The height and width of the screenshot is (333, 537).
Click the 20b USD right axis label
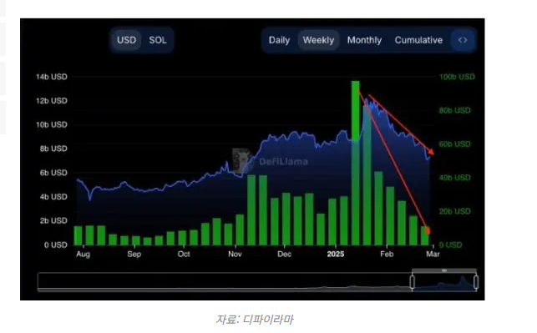[455, 211]
